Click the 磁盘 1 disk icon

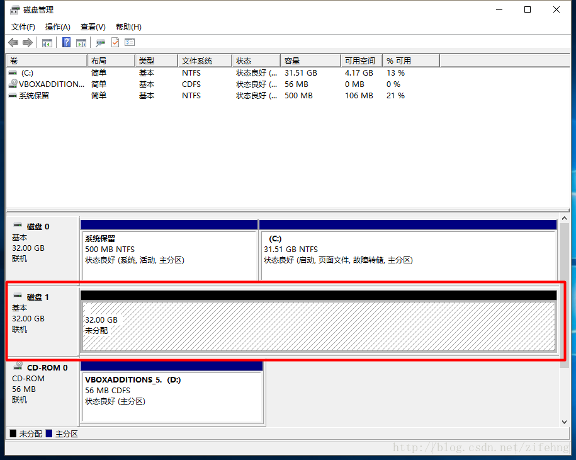pos(18,295)
